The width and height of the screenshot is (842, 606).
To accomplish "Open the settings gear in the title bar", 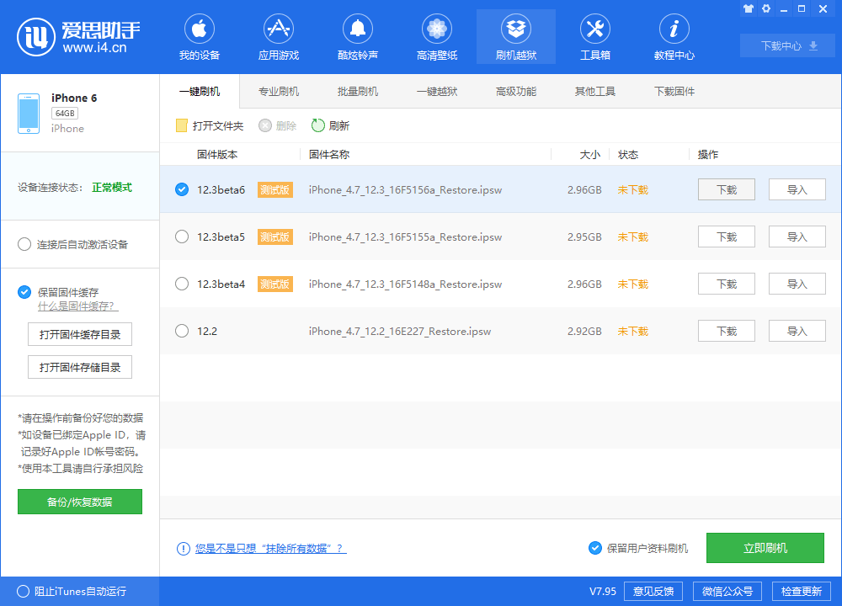I will click(x=766, y=8).
